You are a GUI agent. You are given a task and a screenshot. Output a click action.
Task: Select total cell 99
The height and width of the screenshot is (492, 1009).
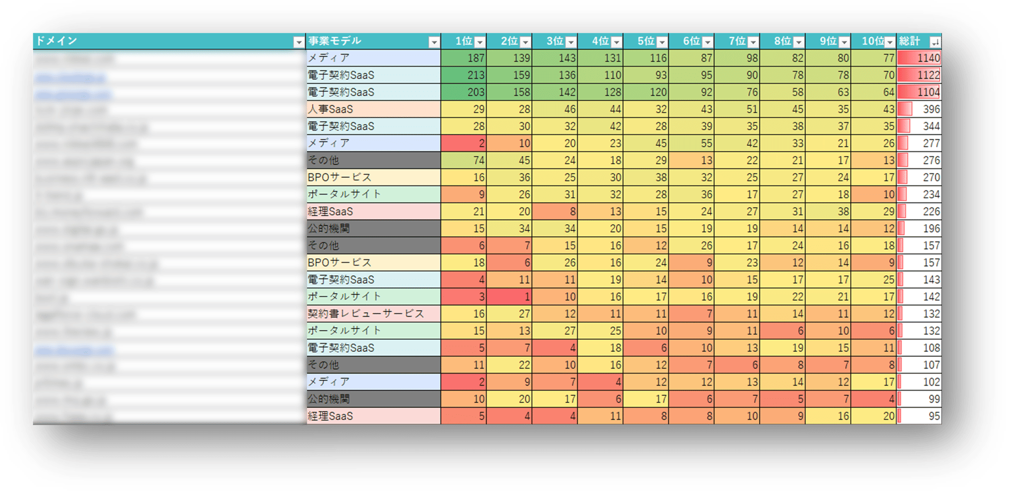point(919,399)
